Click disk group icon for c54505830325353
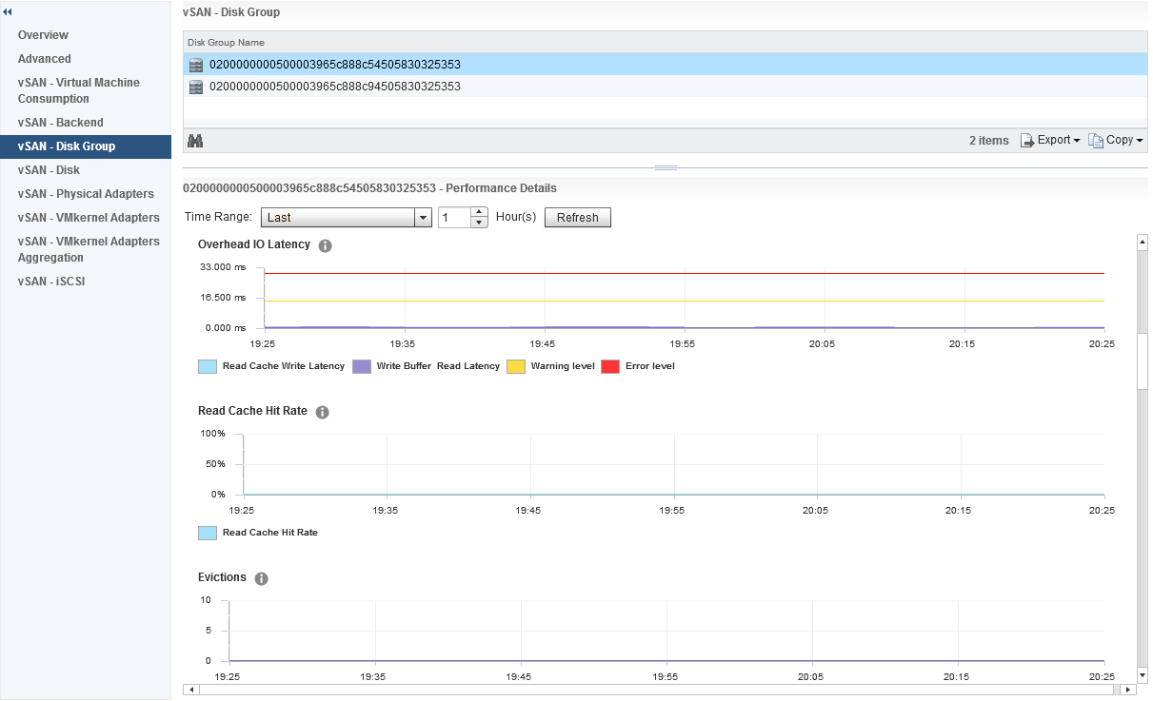This screenshot has width=1153, height=701. tap(197, 65)
